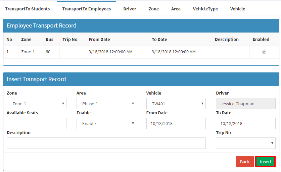Select the TransportTo Employees tab
281x172 pixels.
pyautogui.click(x=87, y=9)
